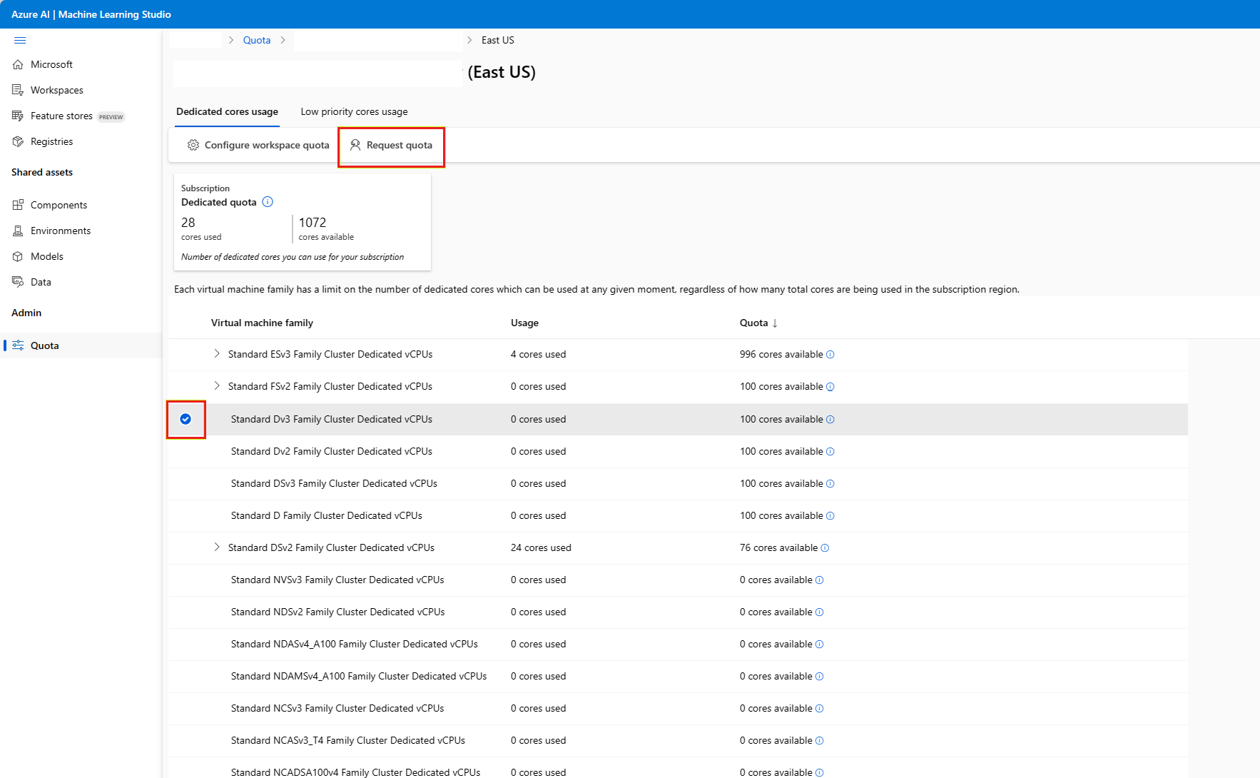
Task: Expand the Standard FSv2 Family row
Action: (217, 385)
